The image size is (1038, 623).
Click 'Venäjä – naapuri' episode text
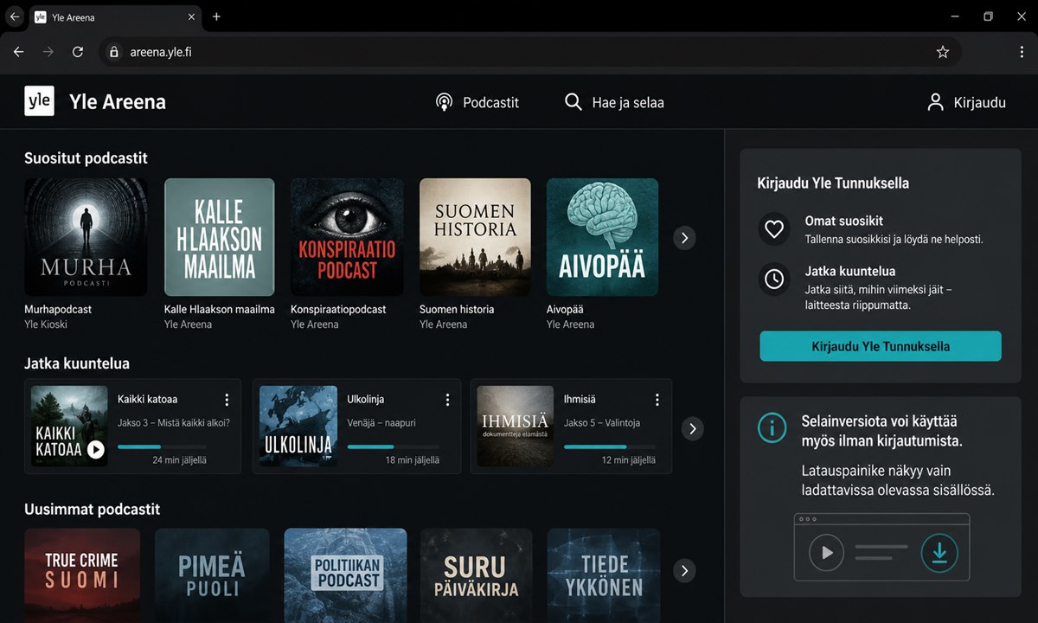click(381, 423)
